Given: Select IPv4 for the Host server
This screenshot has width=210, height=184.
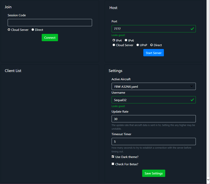Looking at the screenshot, I should pyautogui.click(x=114, y=40).
